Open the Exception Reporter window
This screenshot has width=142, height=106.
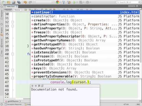[13, 105]
